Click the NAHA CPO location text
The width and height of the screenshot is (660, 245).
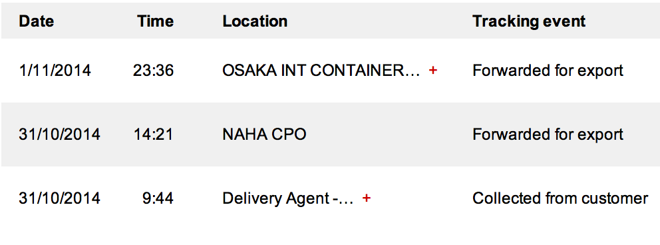264,134
